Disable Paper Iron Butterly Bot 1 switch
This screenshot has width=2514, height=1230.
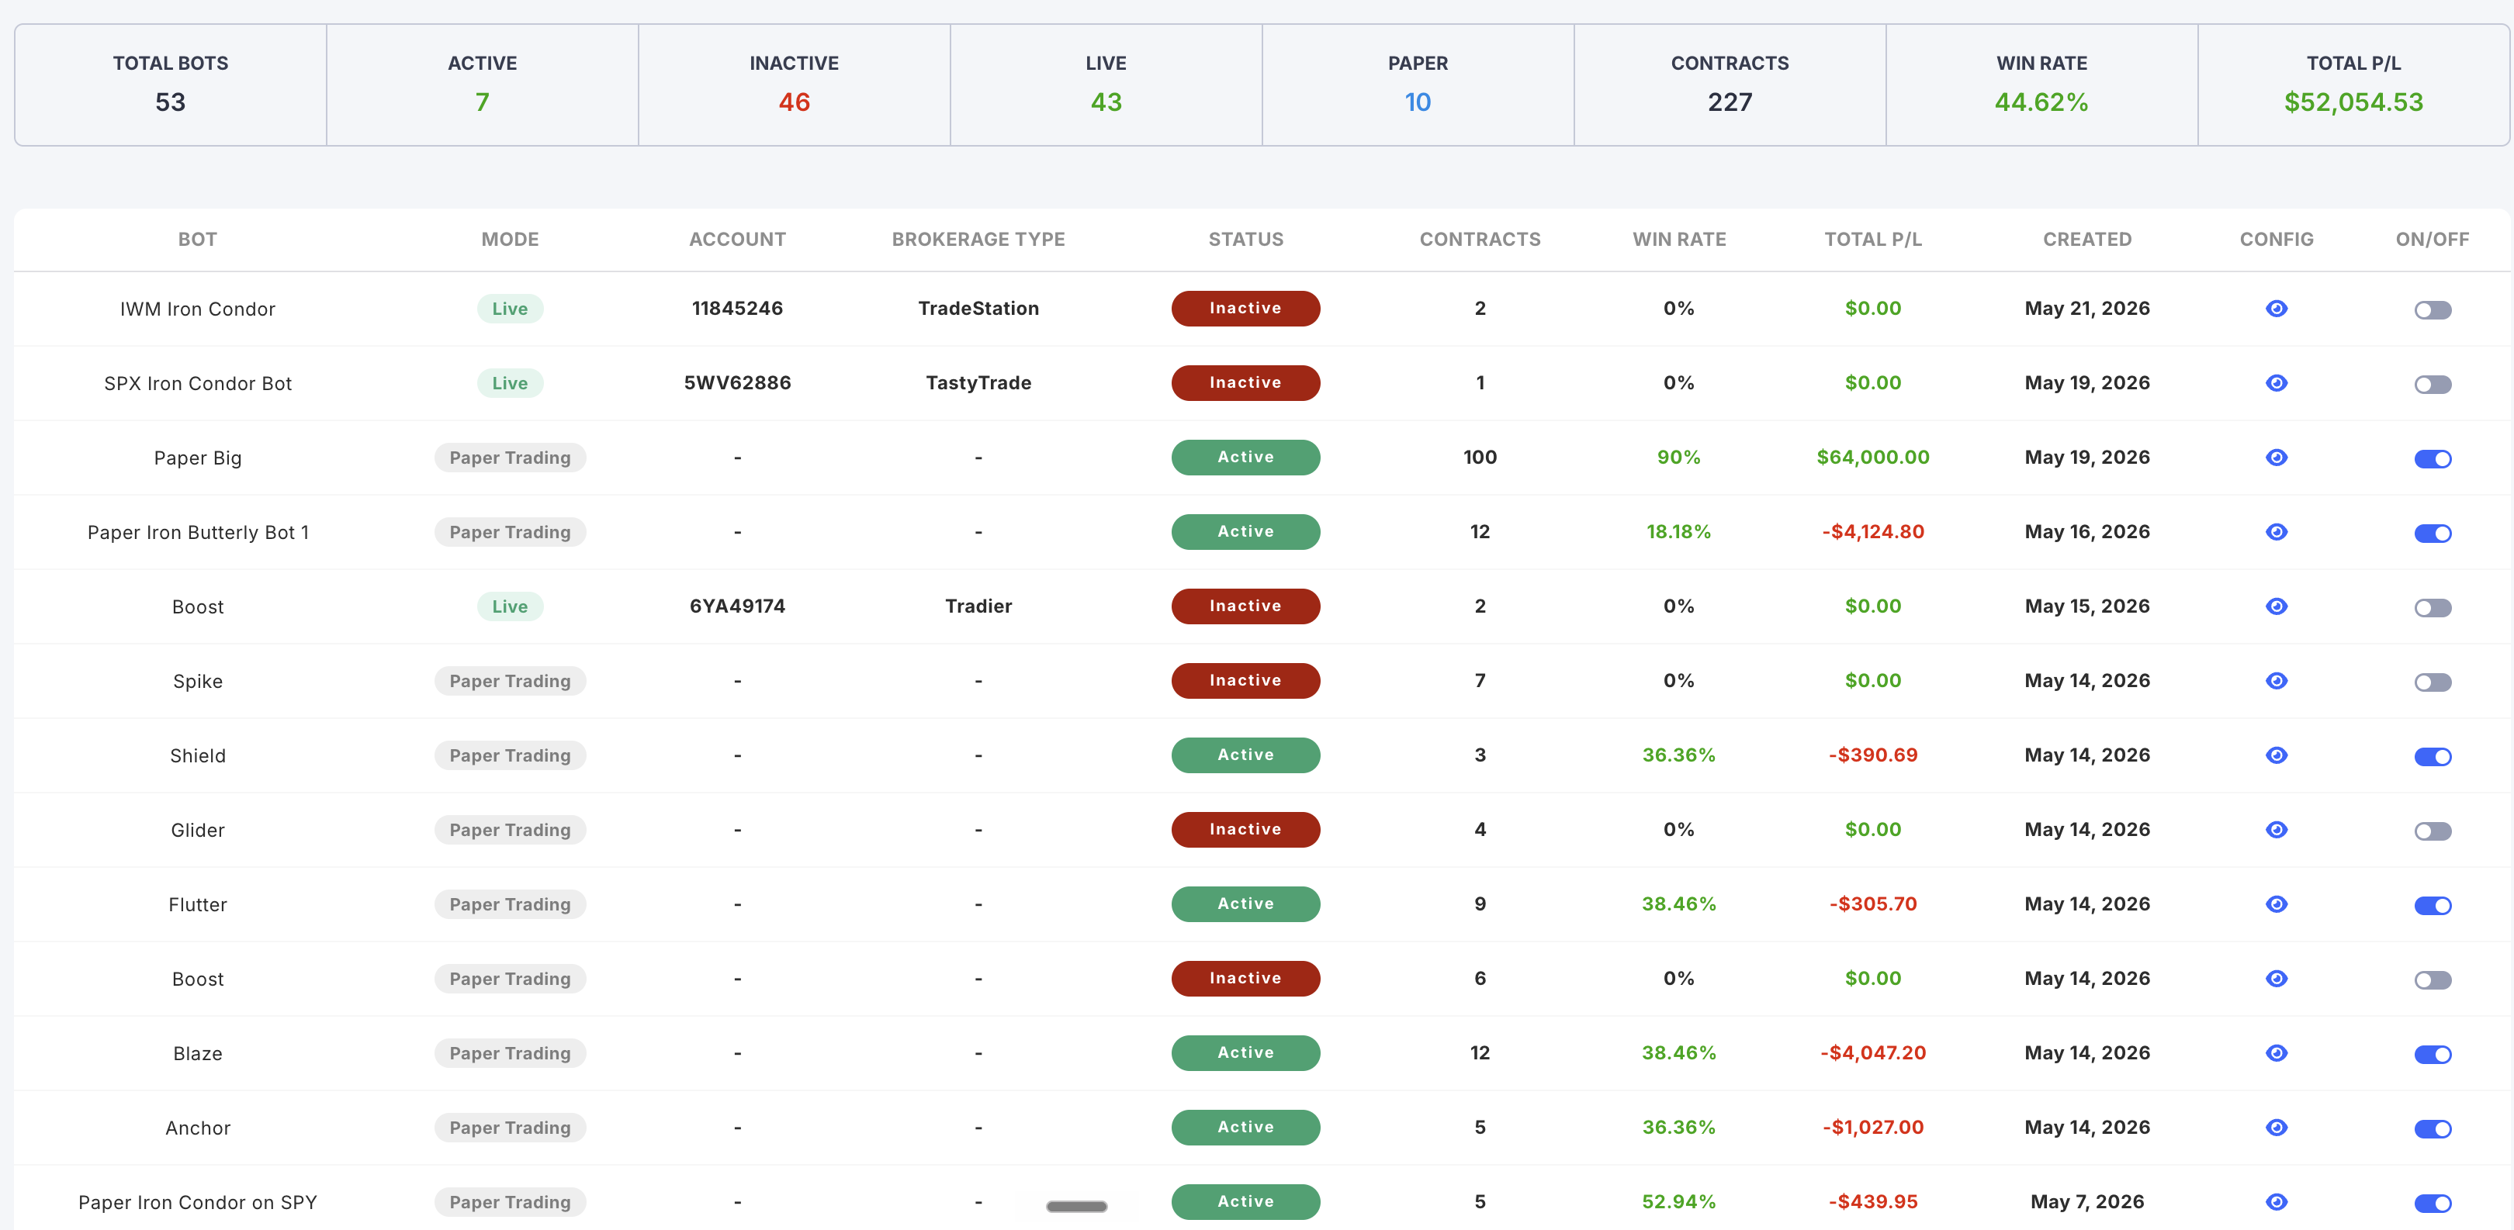[x=2432, y=534]
